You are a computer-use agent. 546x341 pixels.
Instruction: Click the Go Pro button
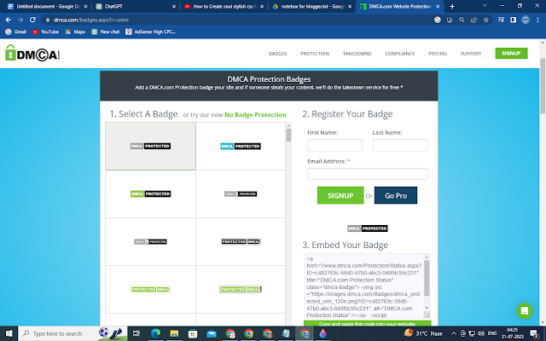pyautogui.click(x=396, y=195)
